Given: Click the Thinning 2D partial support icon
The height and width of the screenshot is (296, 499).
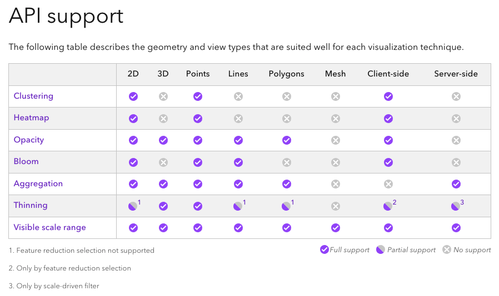Looking at the screenshot, I should click(x=133, y=206).
